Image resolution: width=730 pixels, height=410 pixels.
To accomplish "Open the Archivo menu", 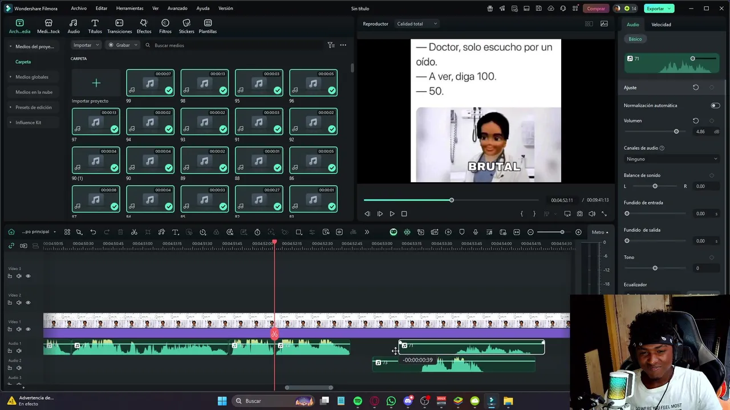I will tap(79, 9).
